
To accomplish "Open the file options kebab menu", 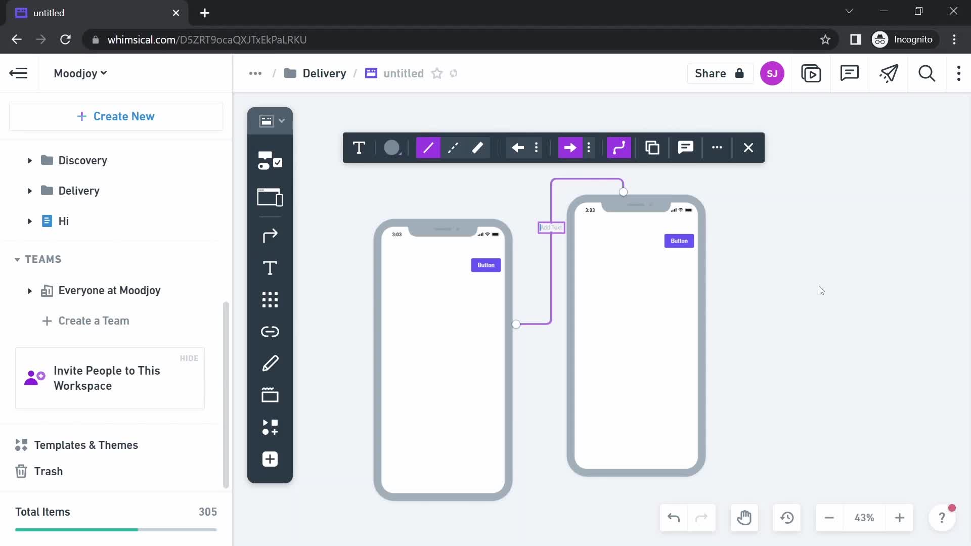I will point(959,73).
